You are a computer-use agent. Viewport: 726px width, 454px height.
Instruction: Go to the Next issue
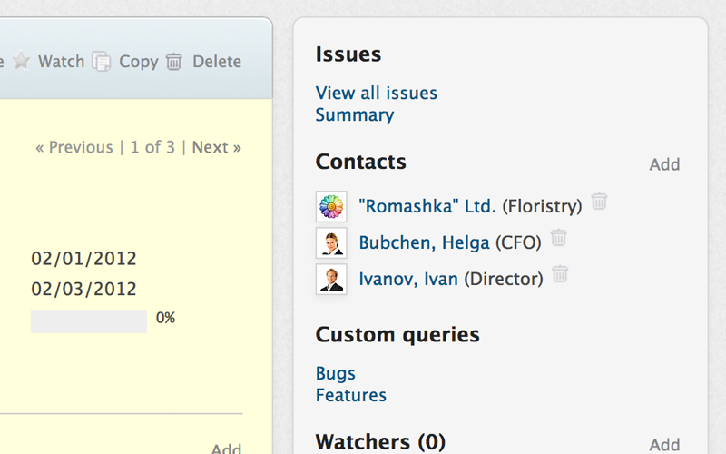216,147
